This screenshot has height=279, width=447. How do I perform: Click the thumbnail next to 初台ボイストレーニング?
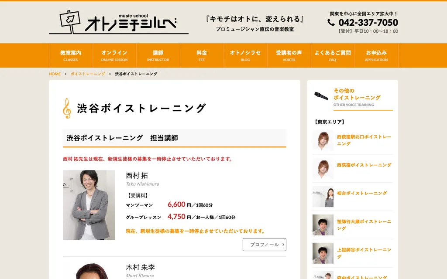pos(323,197)
